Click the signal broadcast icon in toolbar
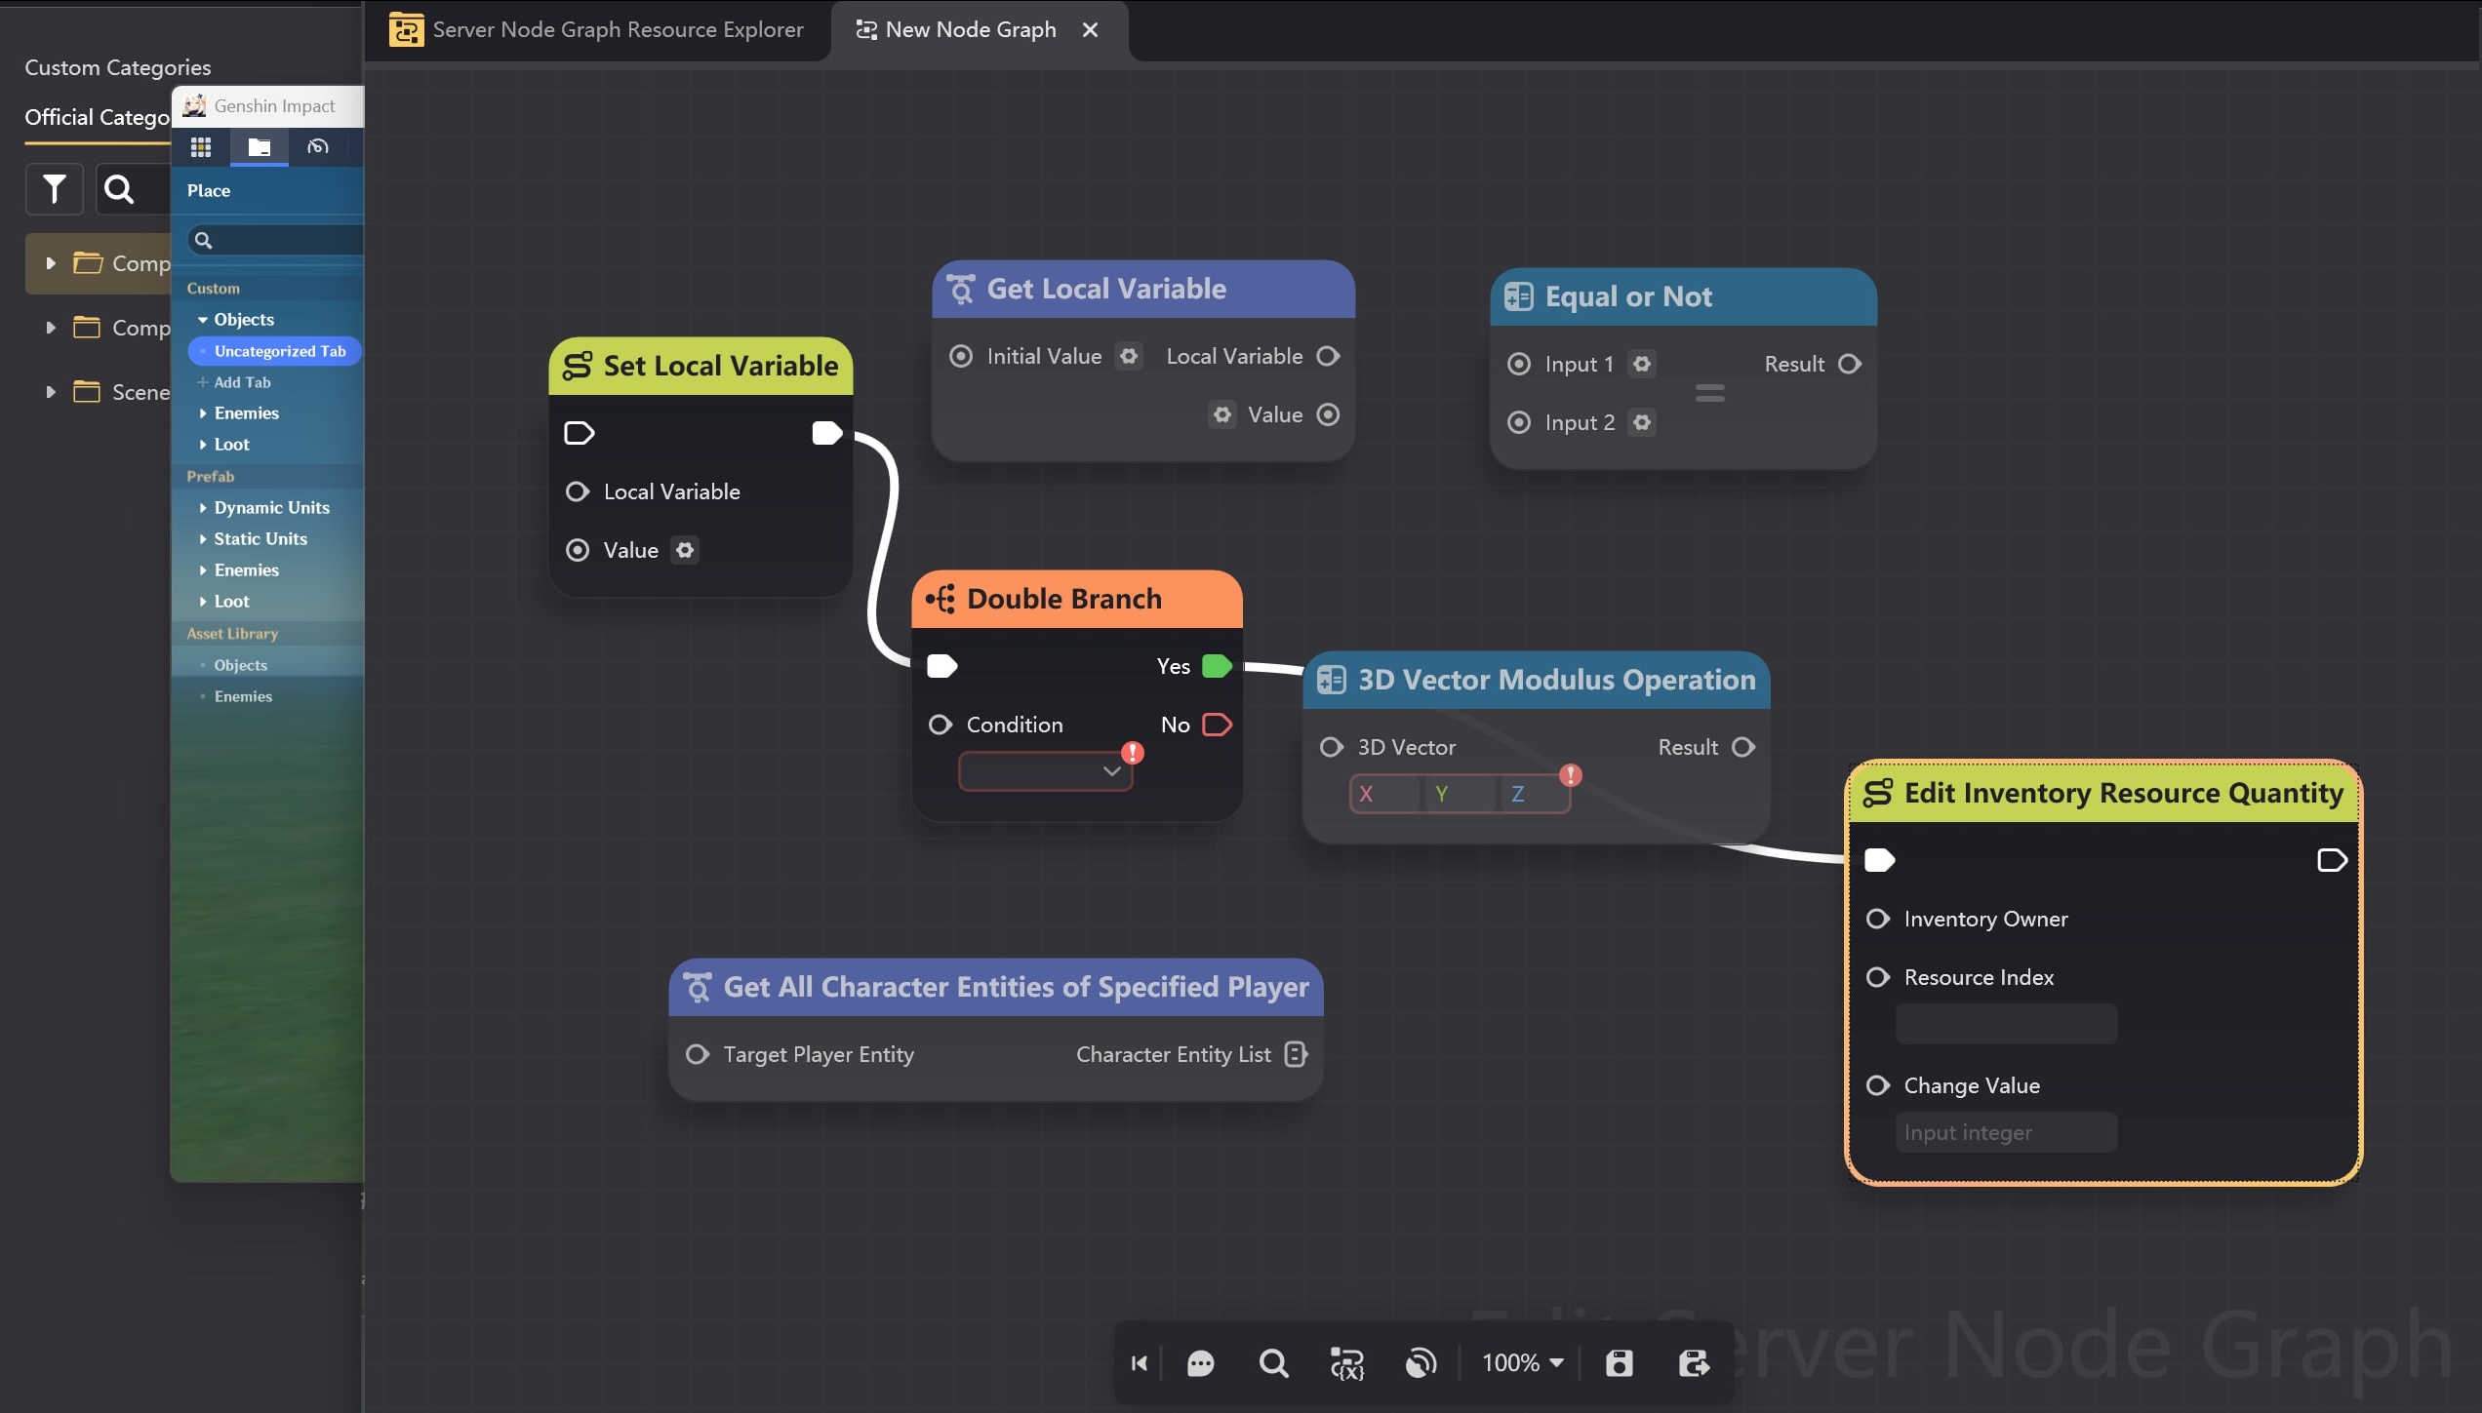 pos(1421,1362)
